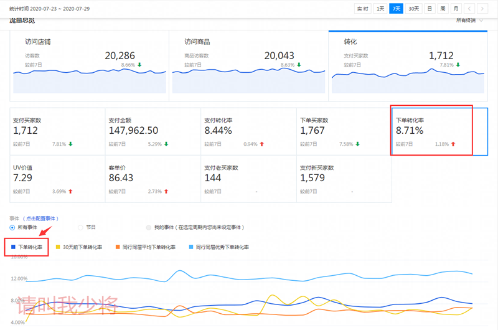
Task: Click the orange 同行同层平均下单转化率 legend marker
Action: [117, 247]
